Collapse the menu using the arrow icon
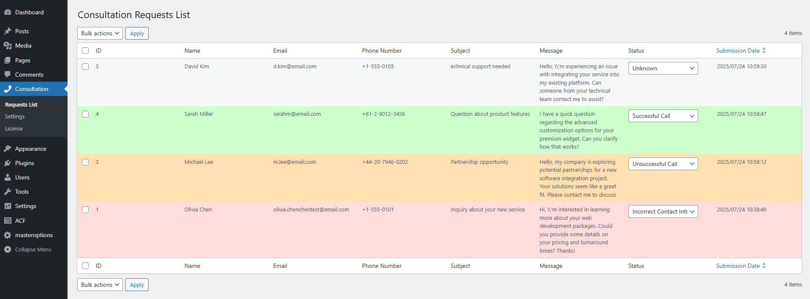810x299 pixels. click(x=8, y=249)
